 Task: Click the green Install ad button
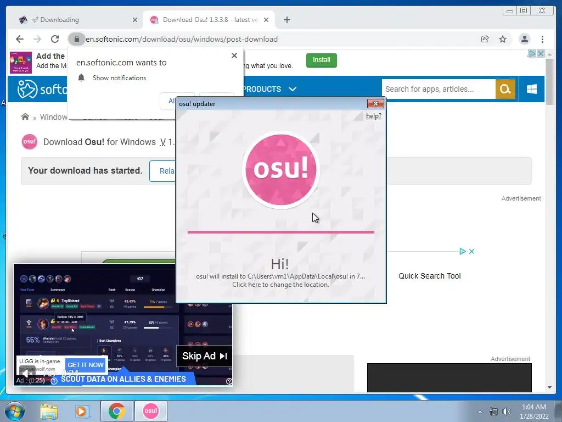click(322, 60)
